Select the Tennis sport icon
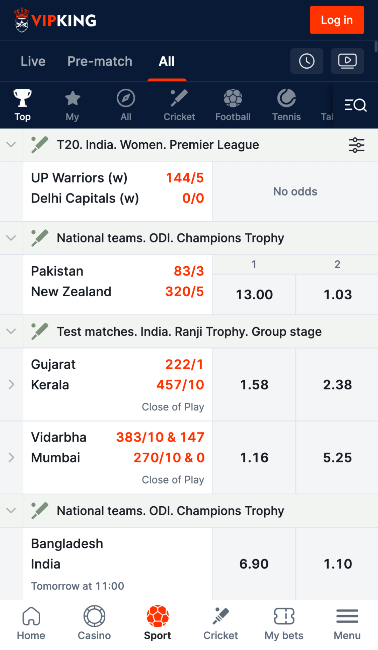Screen dimensions: 378x650 [286, 103]
